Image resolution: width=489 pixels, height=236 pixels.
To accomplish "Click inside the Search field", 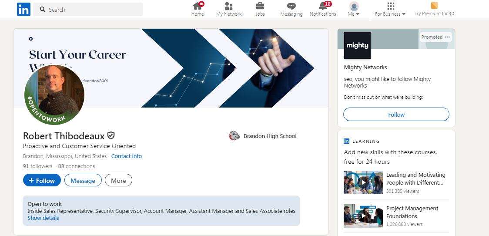I will [x=88, y=10].
